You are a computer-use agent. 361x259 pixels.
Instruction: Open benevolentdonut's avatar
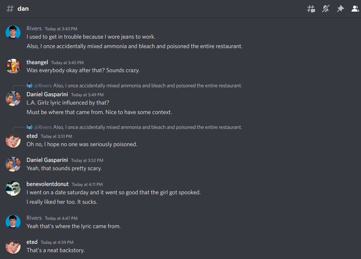pos(13,188)
